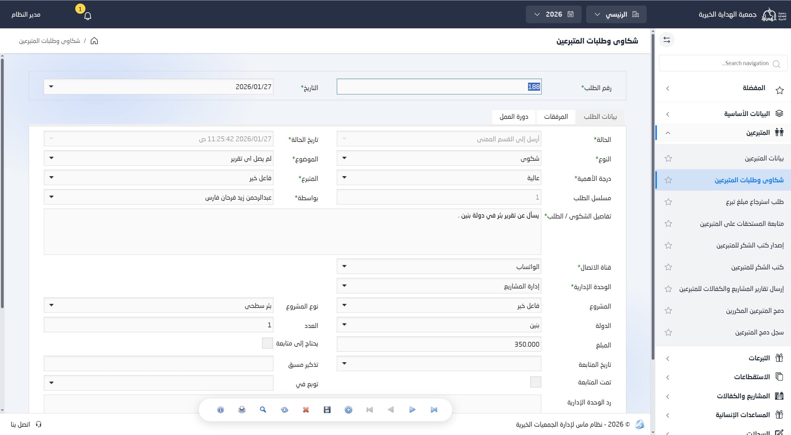Click the search magnifier in bottom toolbar
The width and height of the screenshot is (791, 435).
tap(263, 410)
